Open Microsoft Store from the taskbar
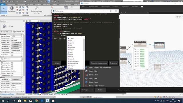The height and width of the screenshot is (103, 183). 19,101
